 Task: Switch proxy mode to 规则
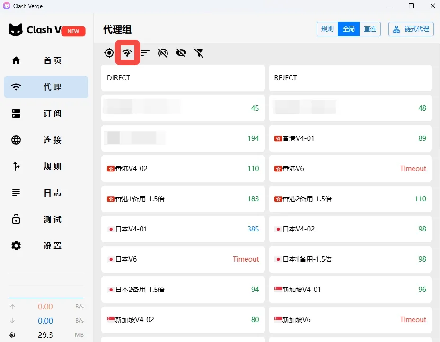pyautogui.click(x=327, y=29)
